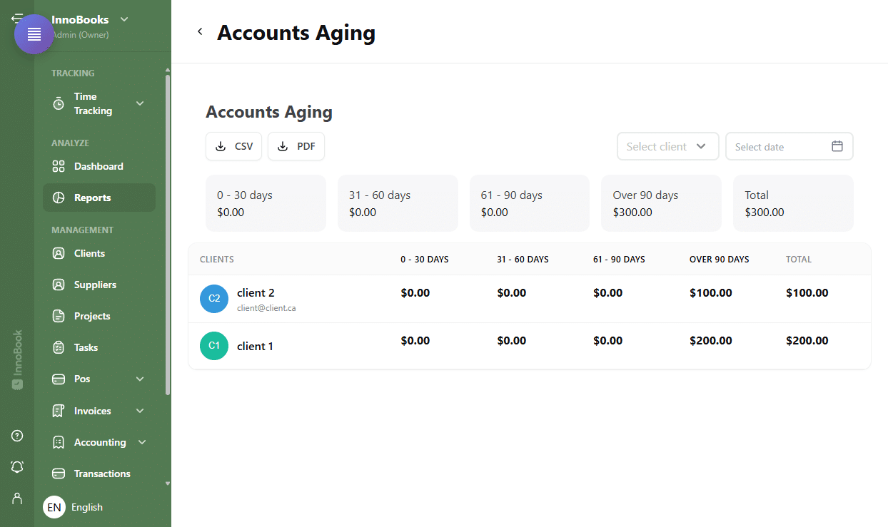Image resolution: width=888 pixels, height=527 pixels.
Task: Click the OVER 90 DAYS column header
Action: coord(720,260)
